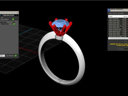Select the White Gold:10KW row
This screenshot has width=128, height=96.
point(118,33)
